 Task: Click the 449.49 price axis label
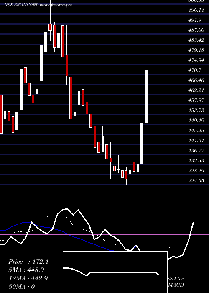point(196,121)
